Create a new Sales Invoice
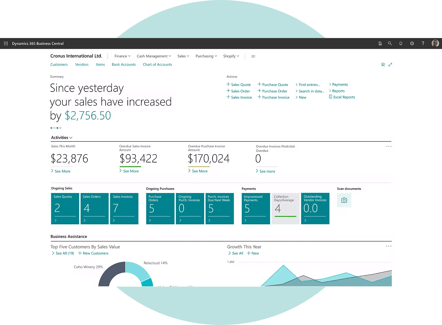This screenshot has width=442, height=325. click(239, 97)
